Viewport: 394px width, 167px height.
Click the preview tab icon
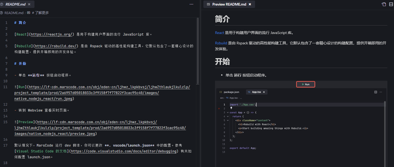pyautogui.click(x=208, y=4)
